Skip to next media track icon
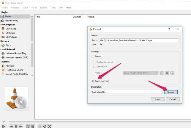The image size is (191, 128). point(21,126)
